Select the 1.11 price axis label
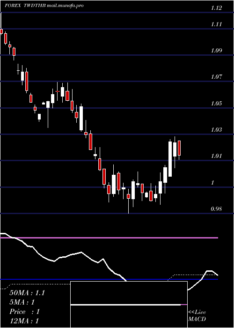Screen dimensions: 234x328 click(x=216, y=24)
